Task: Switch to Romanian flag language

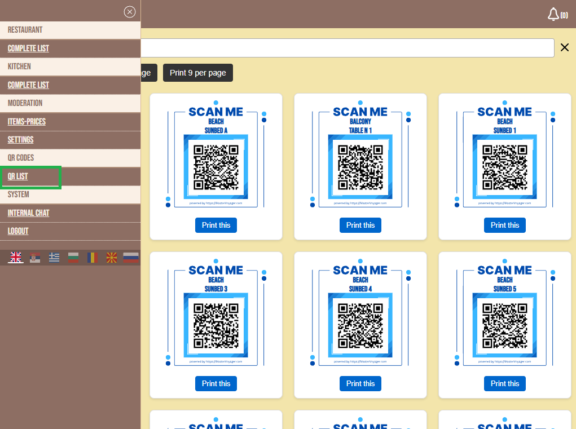Action: point(92,258)
